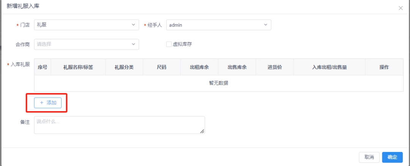
Task: Enable the 虚拟库存 checkbox
Action: tap(169, 44)
